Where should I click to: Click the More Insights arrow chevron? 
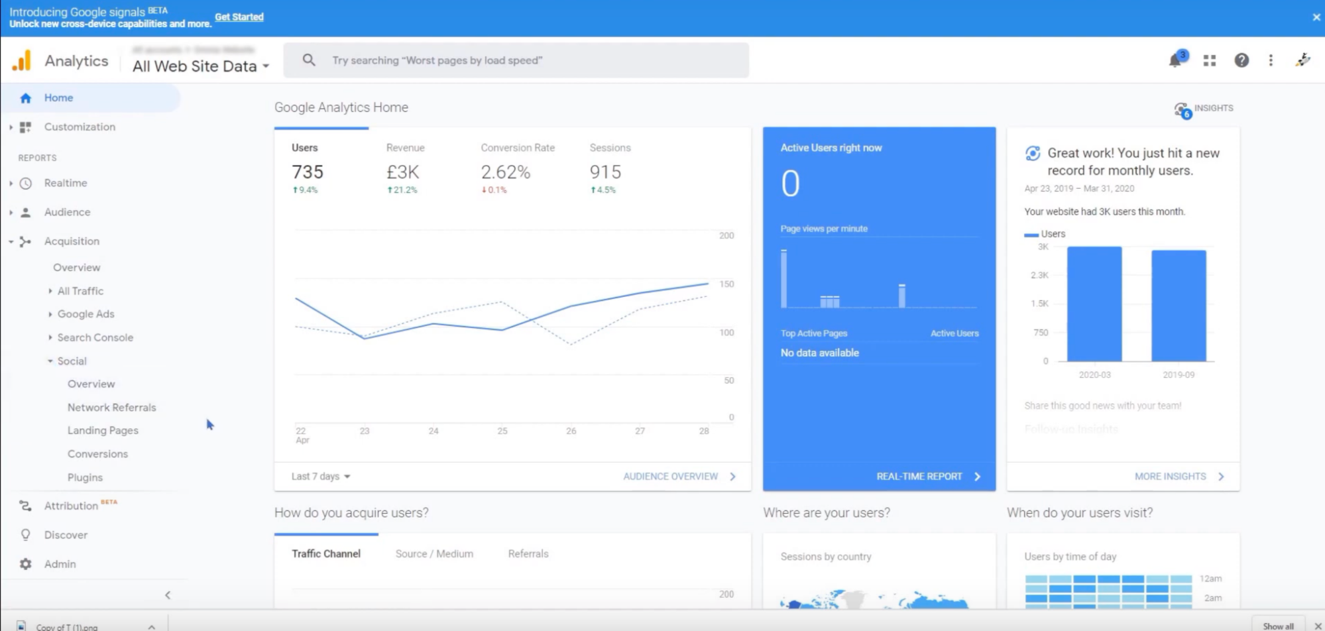1221,477
